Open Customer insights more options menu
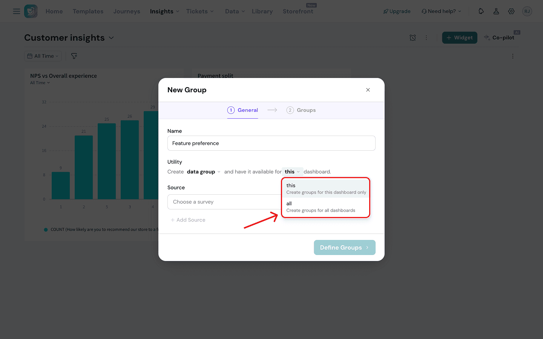 (x=426, y=38)
